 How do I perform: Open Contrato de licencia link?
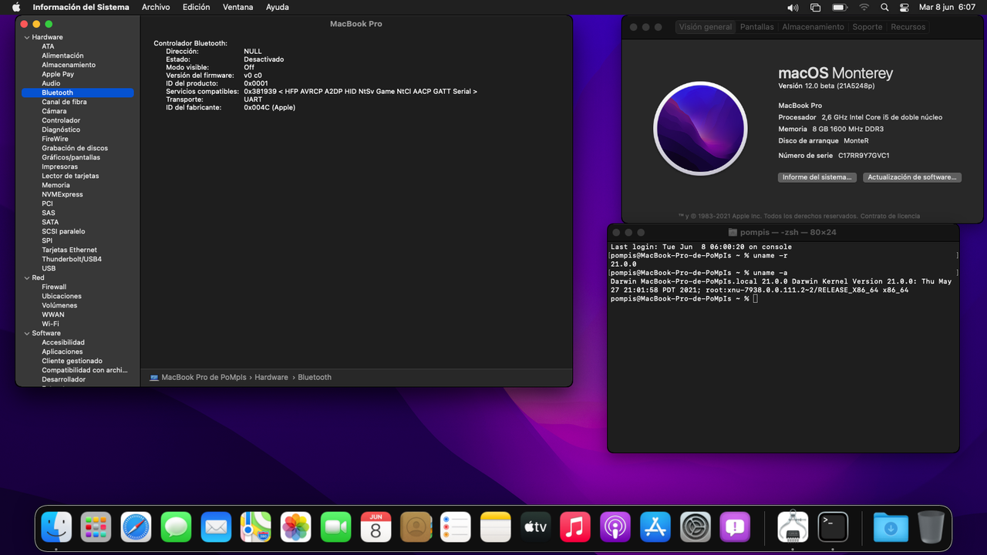(x=890, y=216)
